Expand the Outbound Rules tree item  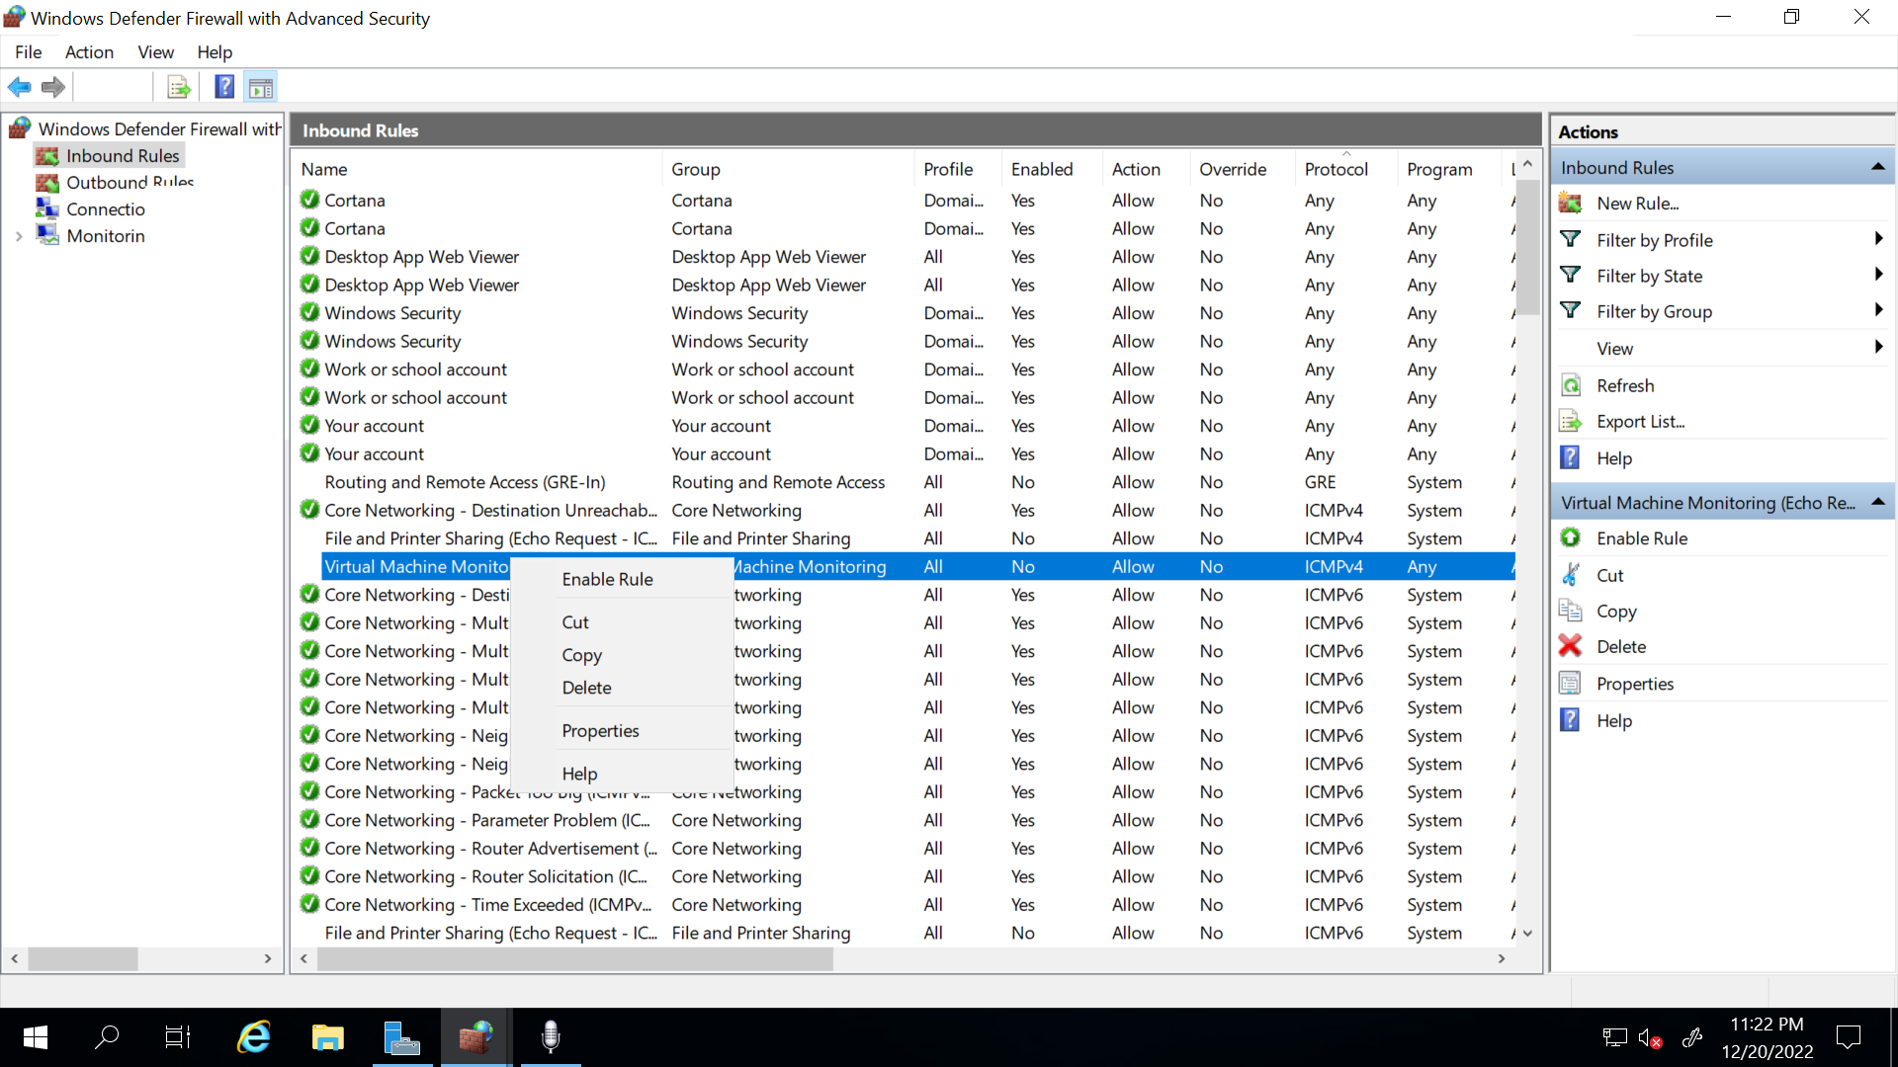click(x=129, y=183)
